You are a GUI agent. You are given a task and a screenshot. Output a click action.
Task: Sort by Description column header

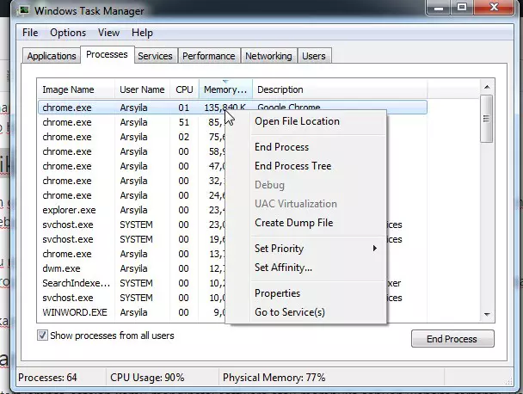(x=340, y=89)
